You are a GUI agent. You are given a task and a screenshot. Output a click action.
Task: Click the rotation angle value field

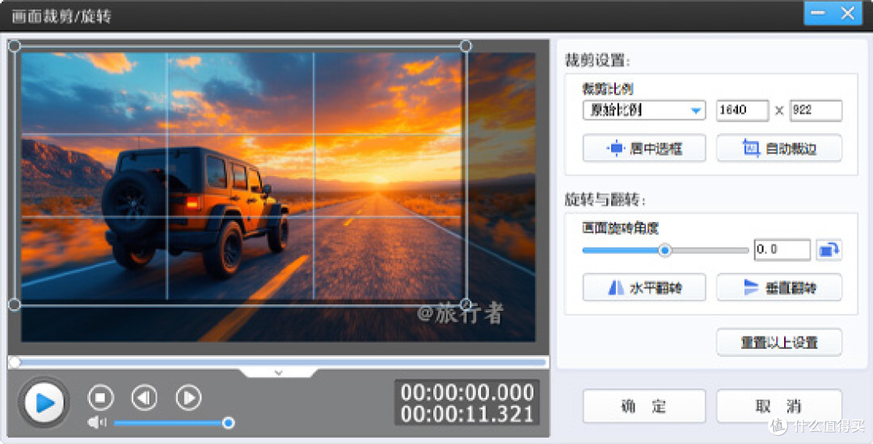[782, 249]
